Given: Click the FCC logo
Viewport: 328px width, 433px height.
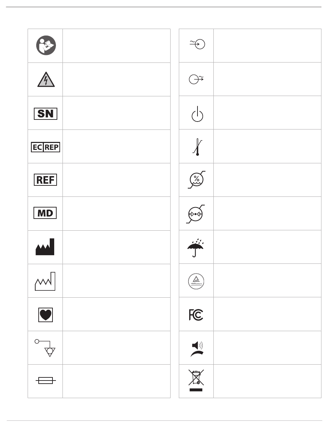Looking at the screenshot, I should pyautogui.click(x=196, y=314).
